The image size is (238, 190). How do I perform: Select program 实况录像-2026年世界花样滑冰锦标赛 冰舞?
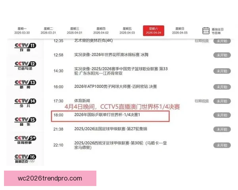tap(111, 55)
